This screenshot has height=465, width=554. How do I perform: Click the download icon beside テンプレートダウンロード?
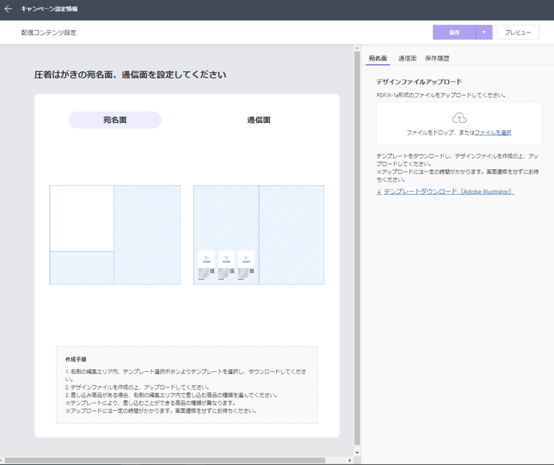coord(379,192)
